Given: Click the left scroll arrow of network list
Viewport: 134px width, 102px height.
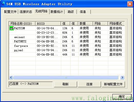Looking at the screenshot, I should 11,78.
